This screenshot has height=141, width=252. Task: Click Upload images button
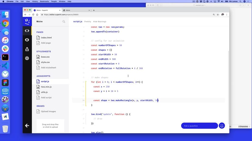(48, 111)
